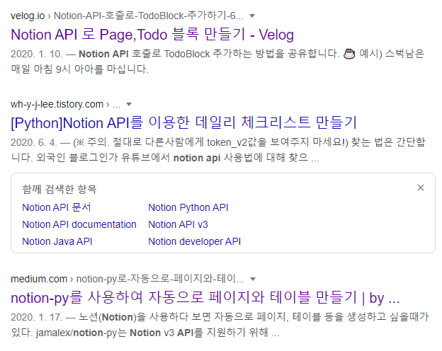The height and width of the screenshot is (351, 442).
Task: Search related term 'Notion API documentation'
Action: [x=79, y=224]
